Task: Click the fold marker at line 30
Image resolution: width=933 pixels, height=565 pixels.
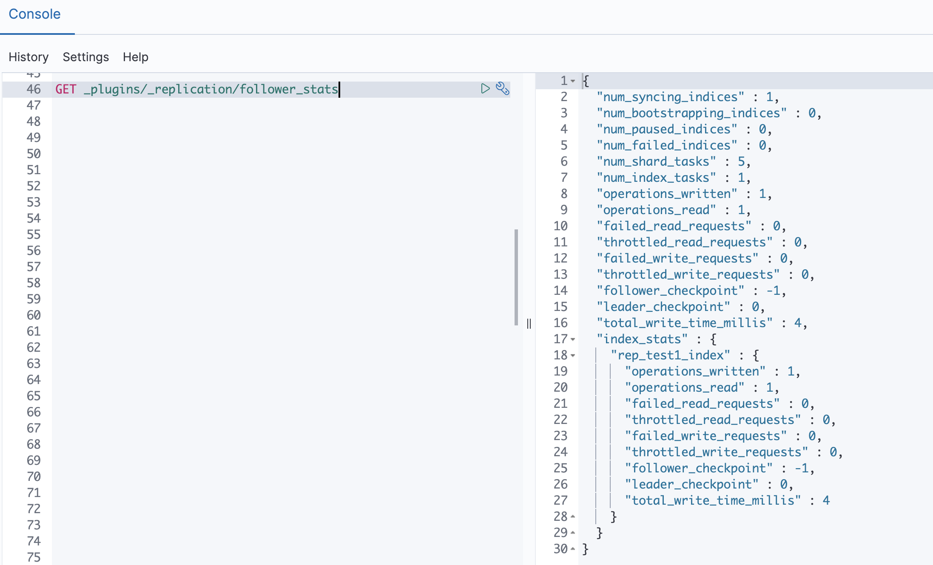Action: click(573, 549)
